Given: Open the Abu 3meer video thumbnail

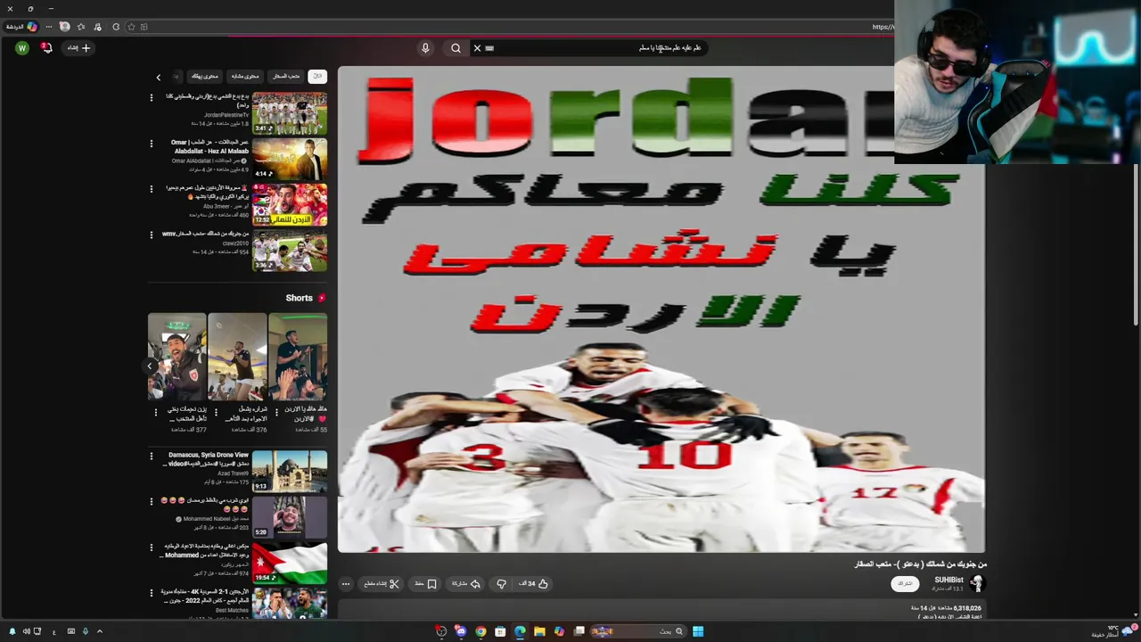Looking at the screenshot, I should [x=290, y=204].
